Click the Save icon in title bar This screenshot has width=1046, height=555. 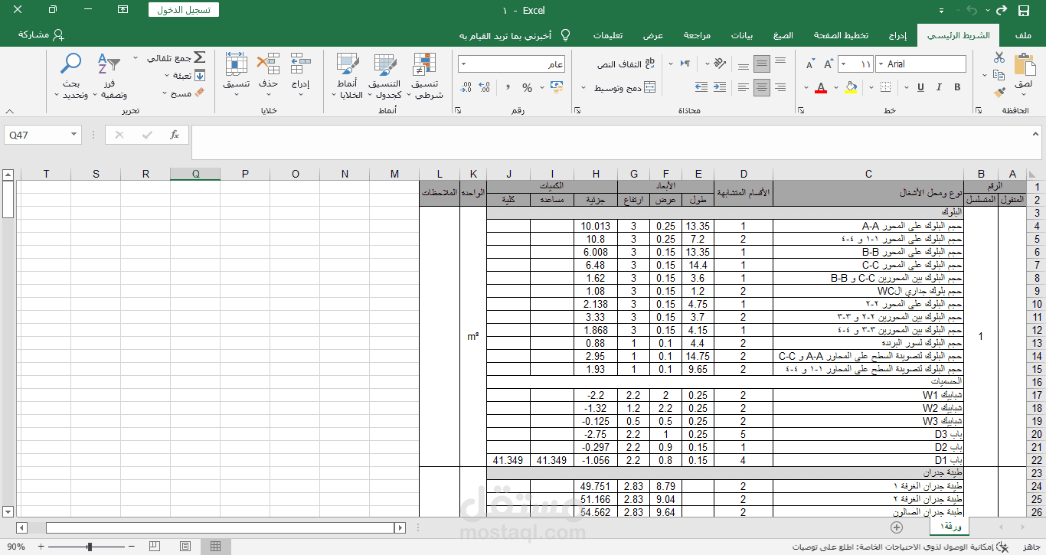[1023, 10]
